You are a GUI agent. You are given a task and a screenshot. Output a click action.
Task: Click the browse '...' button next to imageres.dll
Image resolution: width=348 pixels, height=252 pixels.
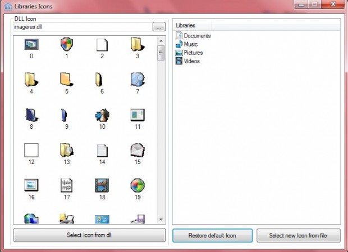(159, 27)
